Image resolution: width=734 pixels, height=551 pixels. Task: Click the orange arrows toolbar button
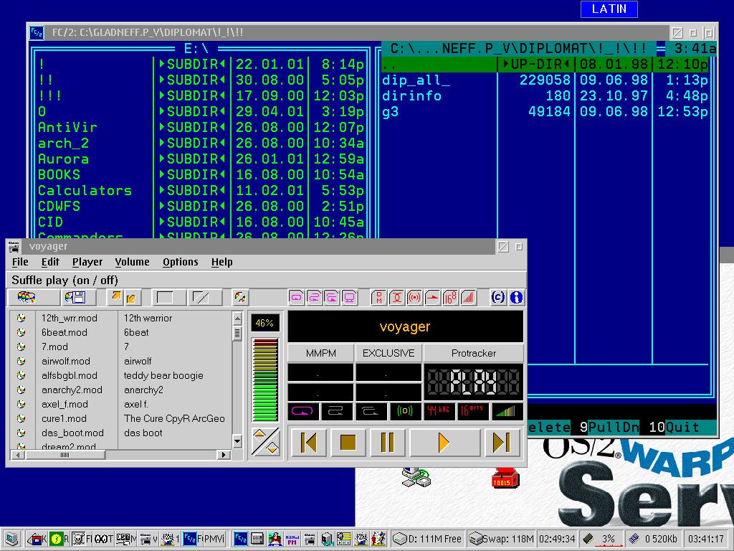[x=123, y=298]
